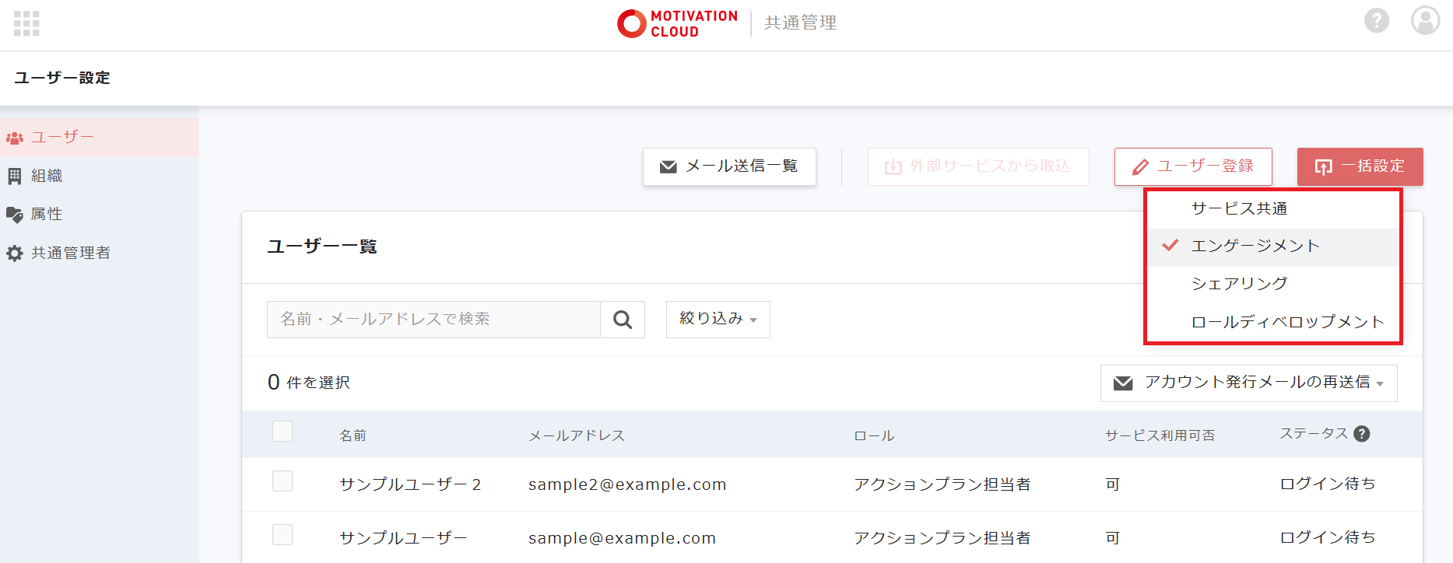The height and width of the screenshot is (563, 1453).
Task: Go to 組織 in the sidebar
Action: tap(100, 177)
